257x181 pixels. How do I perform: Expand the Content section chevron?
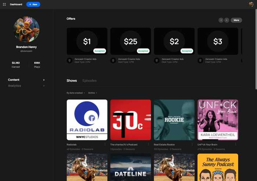coord(44,80)
